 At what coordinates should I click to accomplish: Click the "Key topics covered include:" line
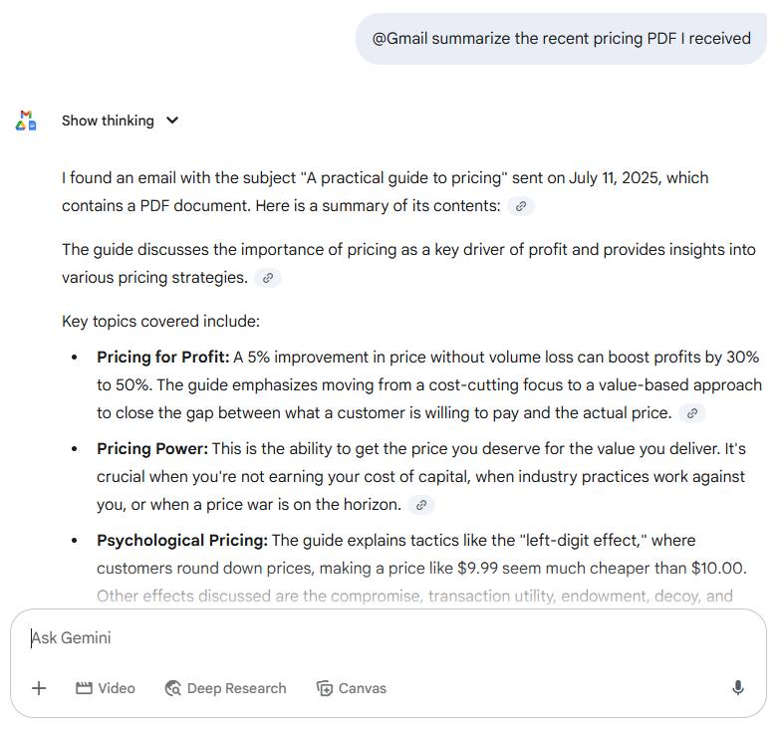click(161, 322)
